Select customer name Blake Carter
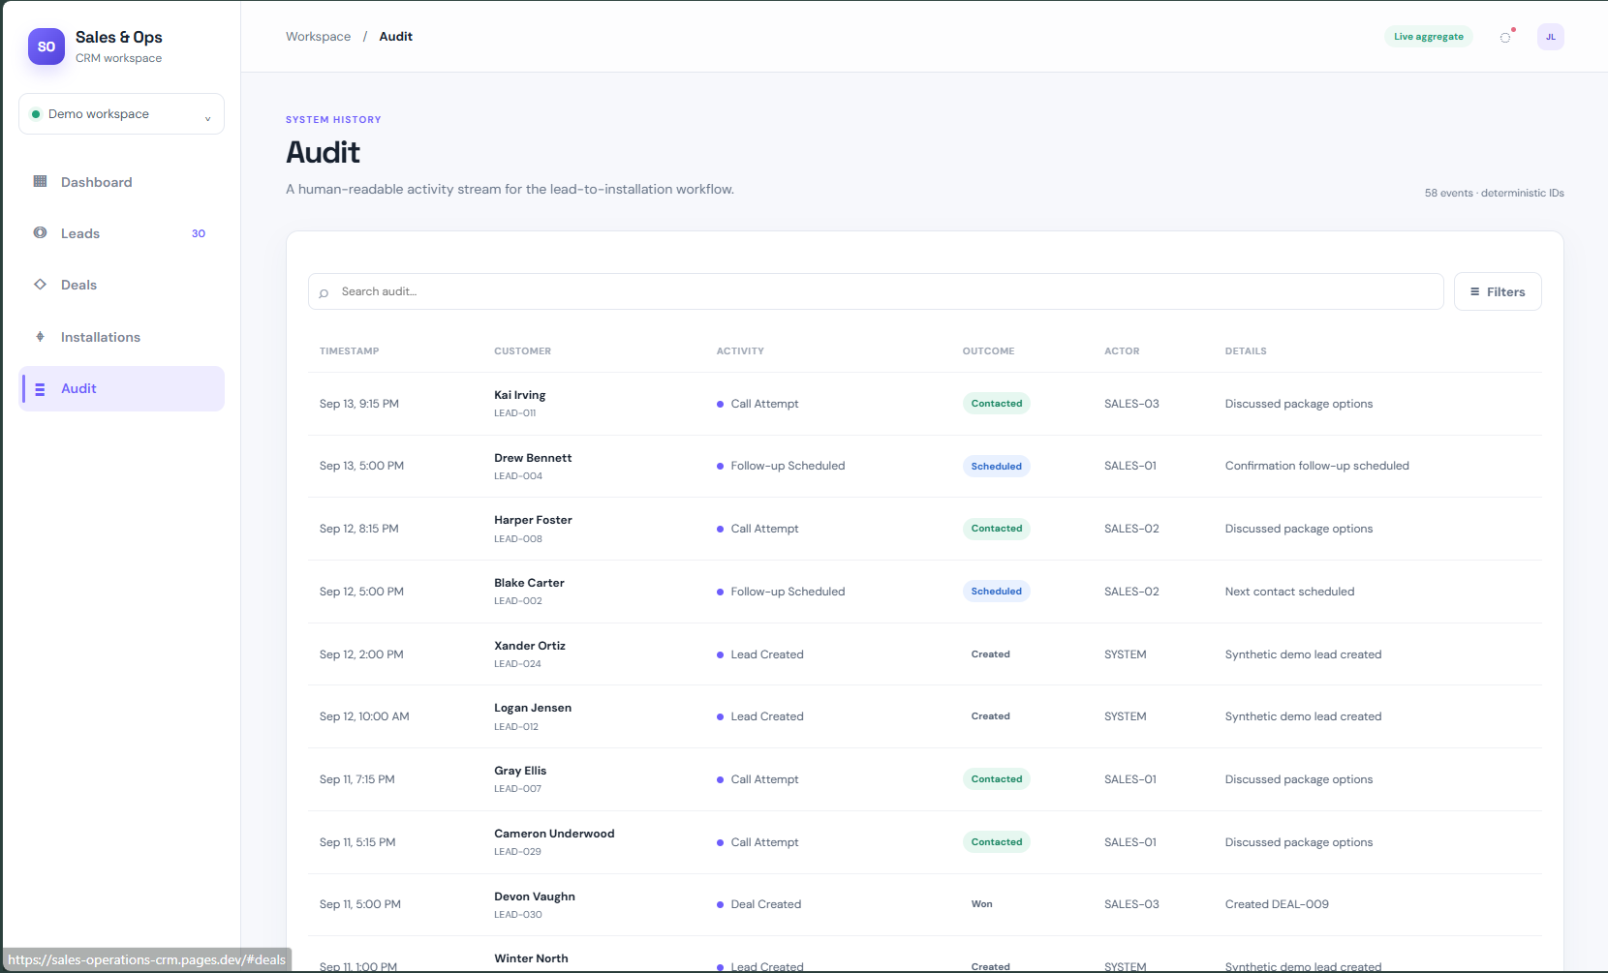 529,583
